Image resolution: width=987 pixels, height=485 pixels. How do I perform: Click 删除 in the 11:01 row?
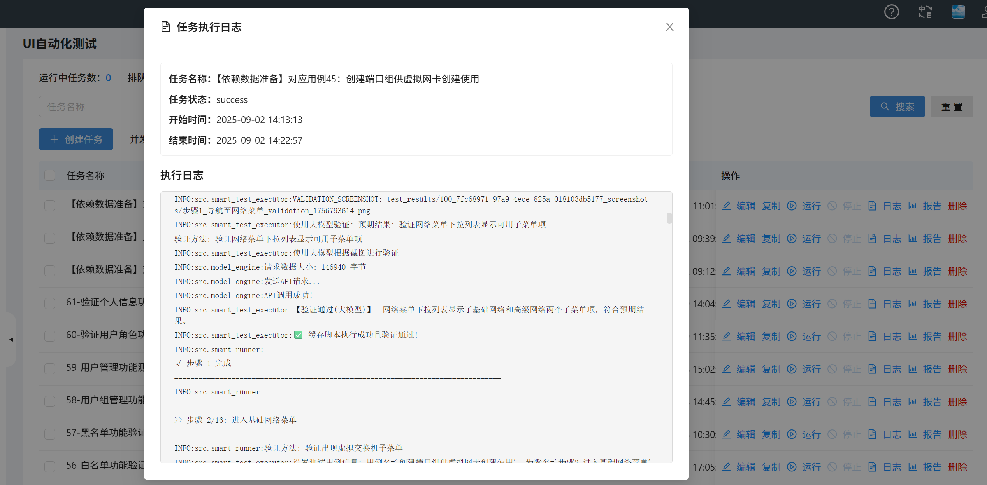pyautogui.click(x=957, y=206)
